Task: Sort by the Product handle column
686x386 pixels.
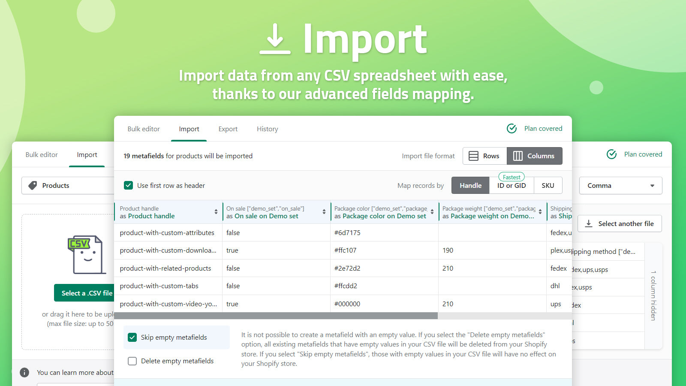Action: 216,212
